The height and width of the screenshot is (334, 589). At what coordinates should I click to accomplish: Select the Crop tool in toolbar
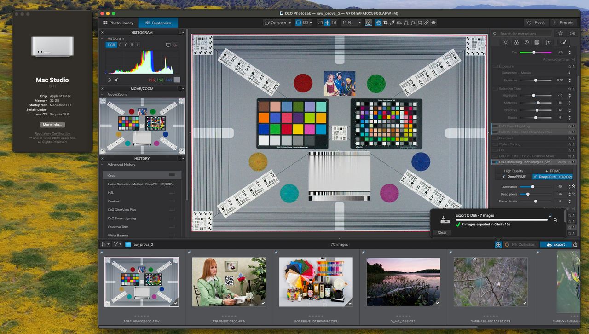[x=385, y=23]
